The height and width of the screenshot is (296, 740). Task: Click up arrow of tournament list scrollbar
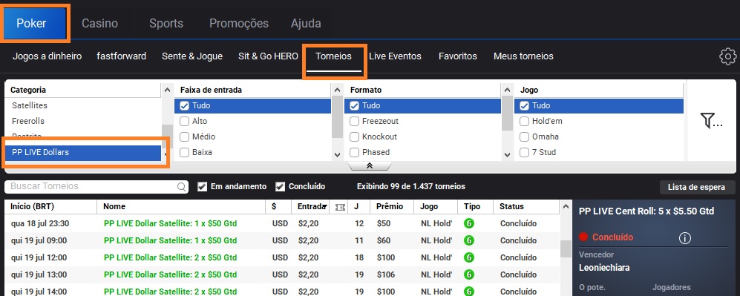[566, 206]
